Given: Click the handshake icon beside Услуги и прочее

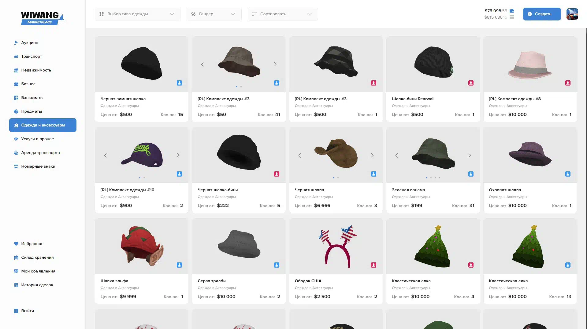Looking at the screenshot, I should (16, 139).
